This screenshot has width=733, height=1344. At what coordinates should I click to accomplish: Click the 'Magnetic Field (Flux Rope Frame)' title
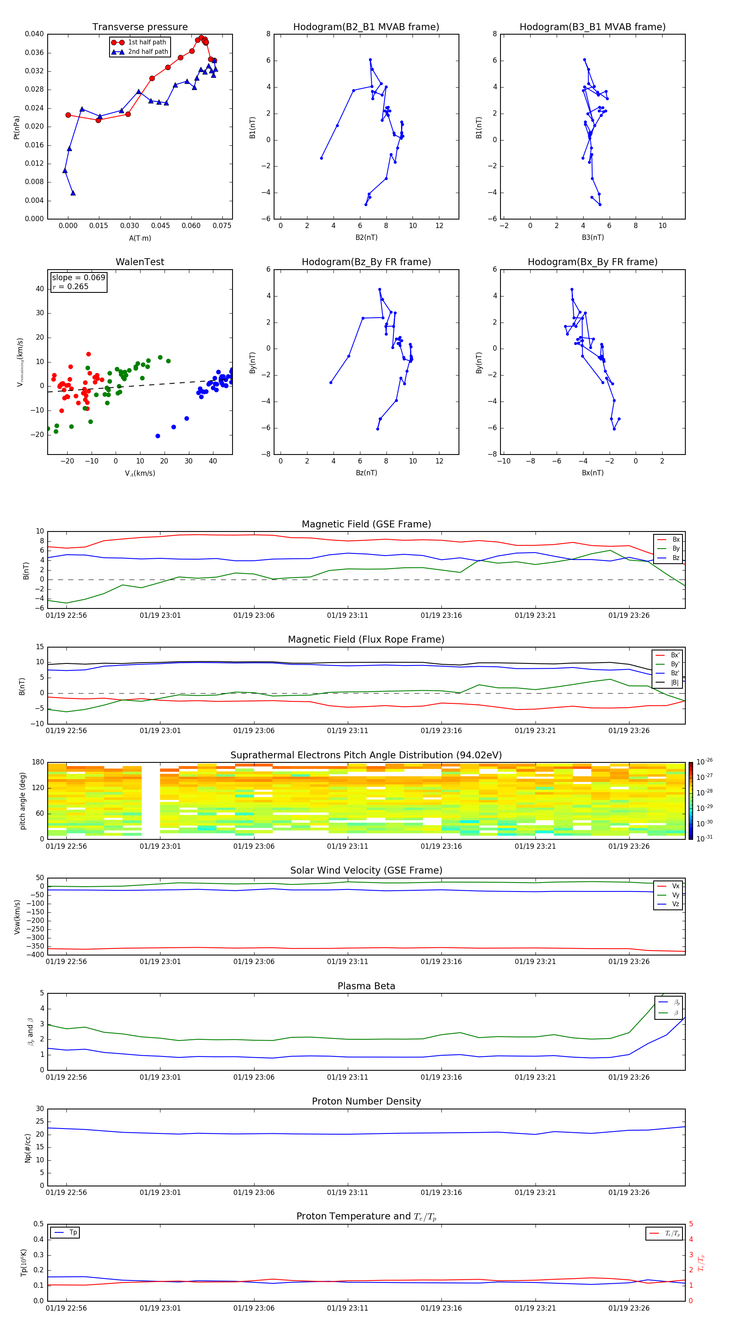pyautogui.click(x=366, y=640)
